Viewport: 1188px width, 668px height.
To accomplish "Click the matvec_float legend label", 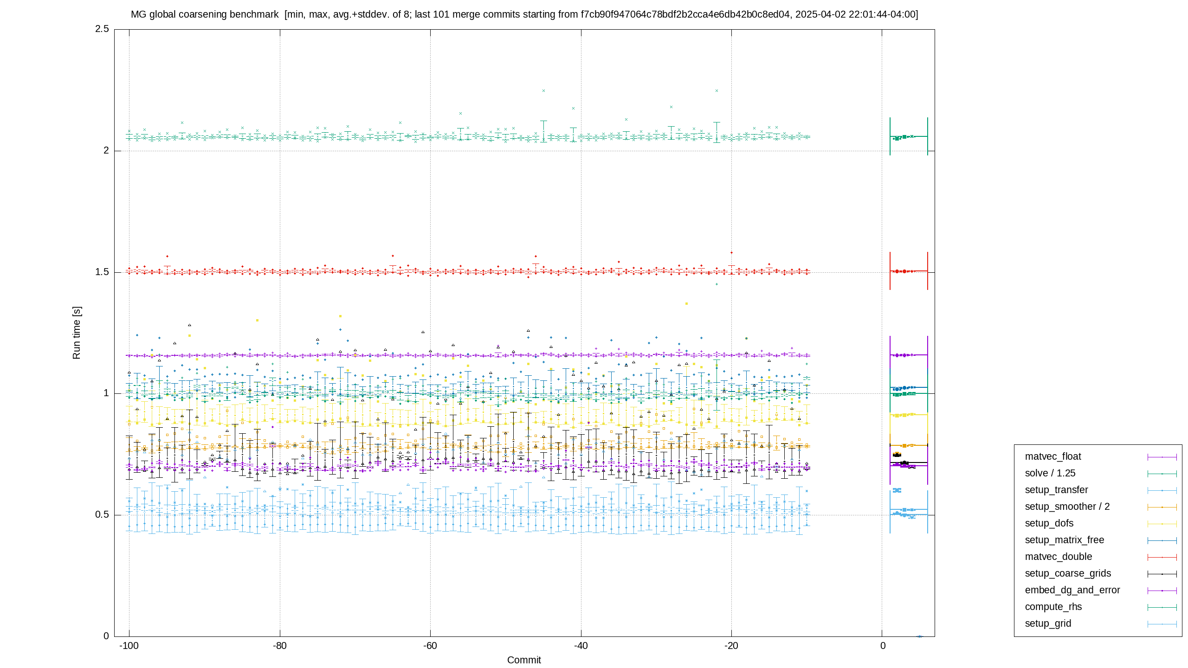I will (x=1052, y=456).
